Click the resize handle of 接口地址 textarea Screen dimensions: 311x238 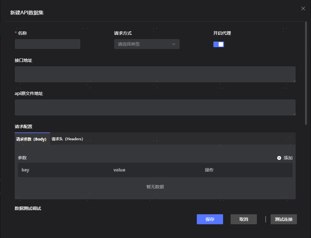pos(294,81)
